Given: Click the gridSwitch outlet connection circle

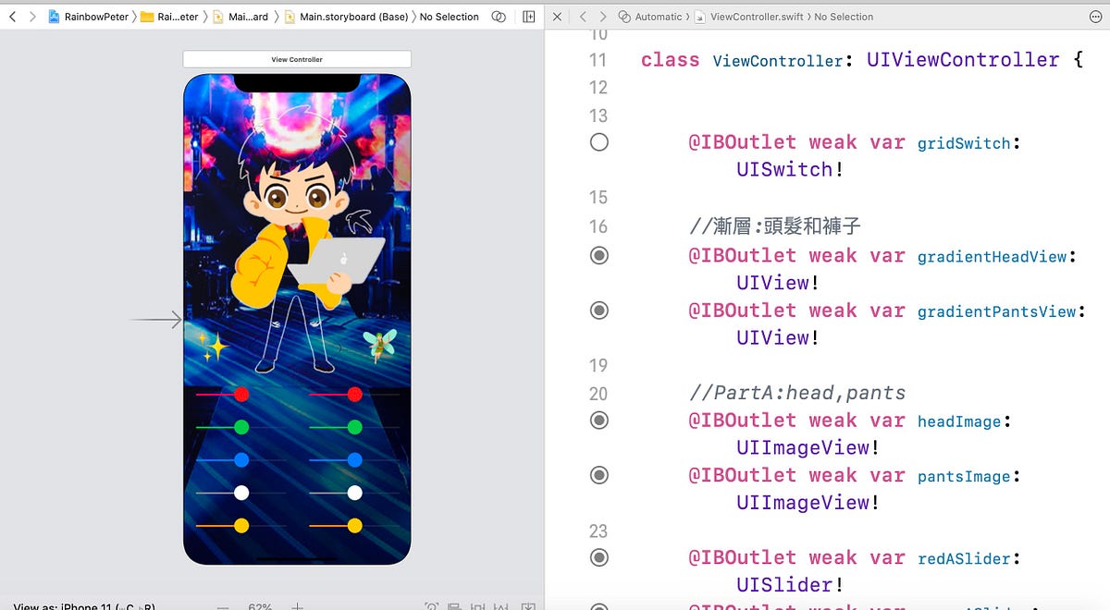Looking at the screenshot, I should [x=599, y=142].
